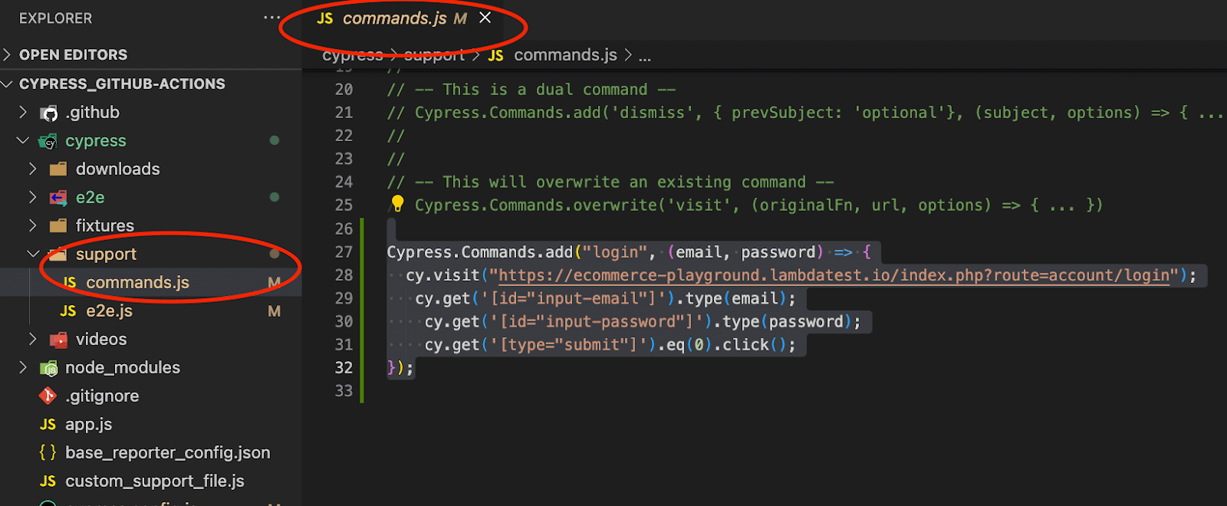Click the EXPLORER panel title
The width and height of the screenshot is (1227, 506).
[55, 18]
